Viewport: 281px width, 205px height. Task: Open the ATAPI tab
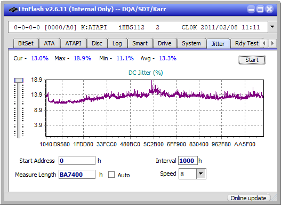73,43
